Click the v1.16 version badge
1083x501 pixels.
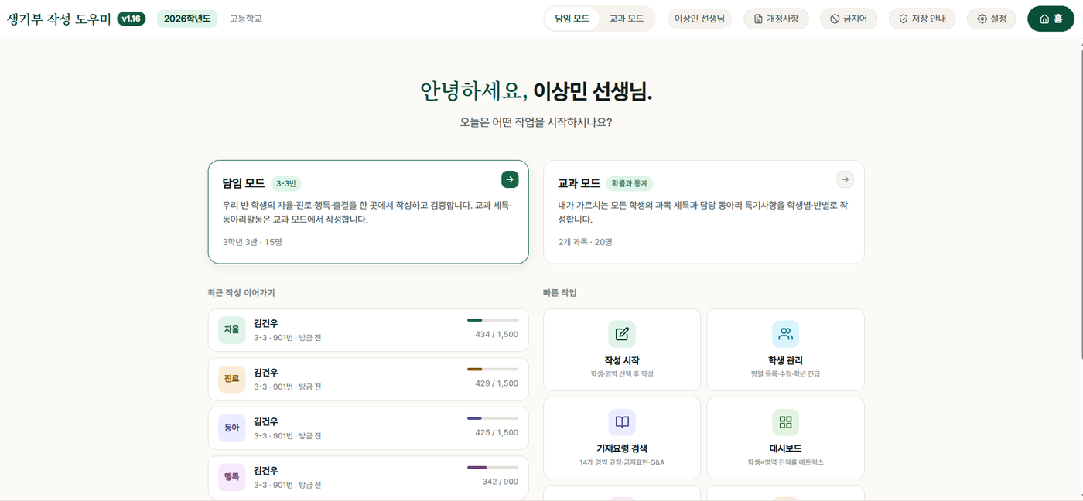[132, 19]
